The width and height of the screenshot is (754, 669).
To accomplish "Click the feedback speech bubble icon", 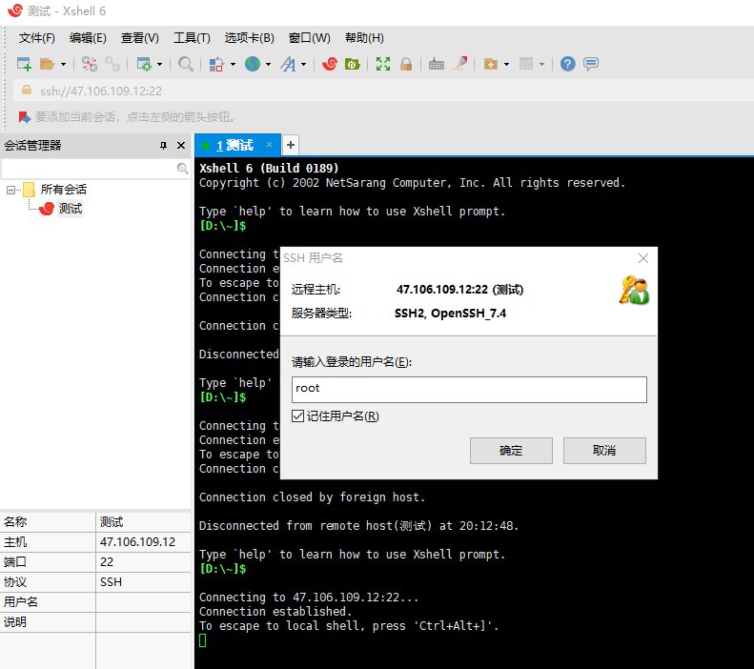I will tap(591, 64).
